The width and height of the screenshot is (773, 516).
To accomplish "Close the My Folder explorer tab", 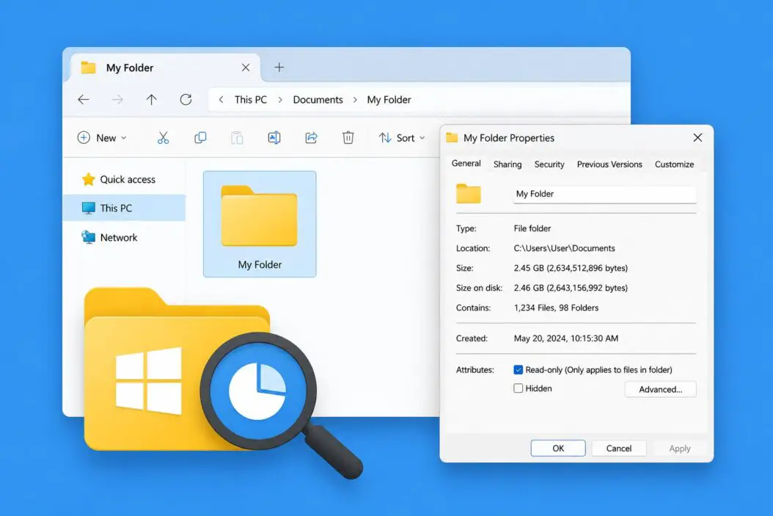I will [246, 68].
